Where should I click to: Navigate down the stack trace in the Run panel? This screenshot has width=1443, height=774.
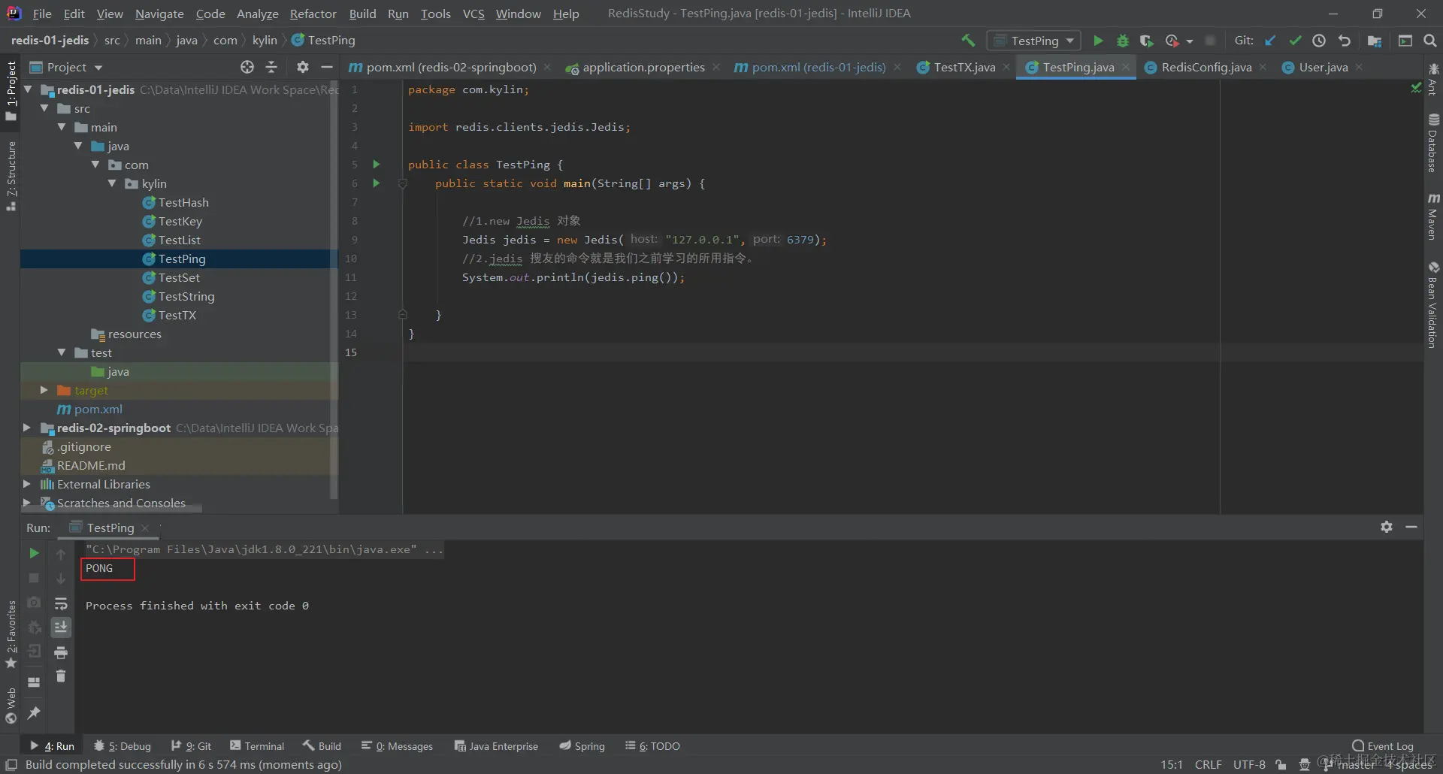61,578
